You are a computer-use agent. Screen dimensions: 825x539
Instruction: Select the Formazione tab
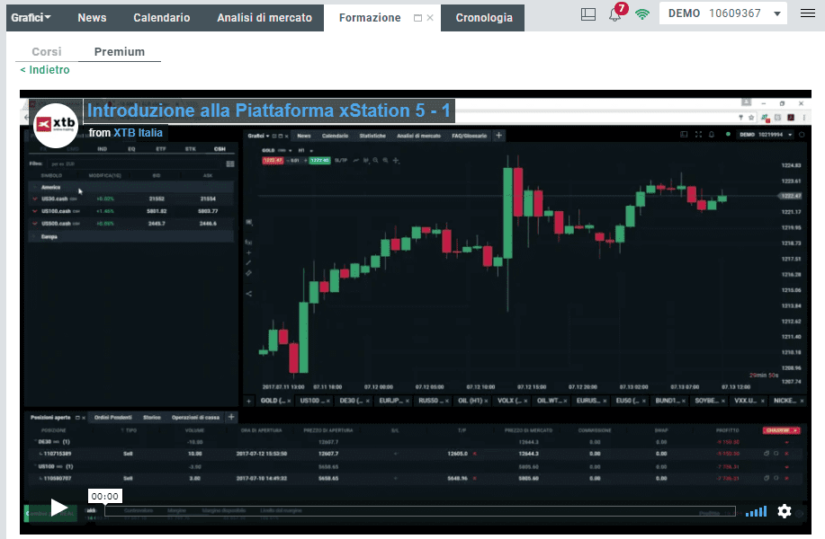370,18
